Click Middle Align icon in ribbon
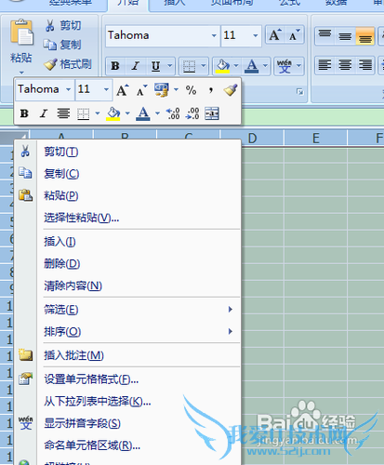384x465 pixels. coord(345,35)
